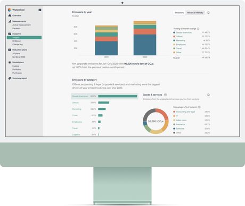Select the highlighted Insights item

[24, 38]
